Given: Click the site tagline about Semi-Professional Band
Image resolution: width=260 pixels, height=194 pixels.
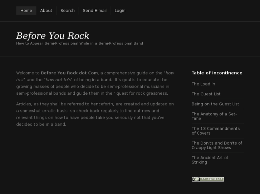Looking at the screenshot, I should [80, 43].
